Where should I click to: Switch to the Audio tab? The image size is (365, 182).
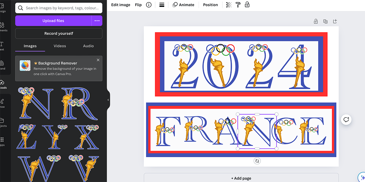[89, 46]
